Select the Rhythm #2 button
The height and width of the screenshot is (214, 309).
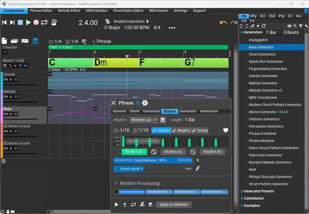tap(173, 152)
